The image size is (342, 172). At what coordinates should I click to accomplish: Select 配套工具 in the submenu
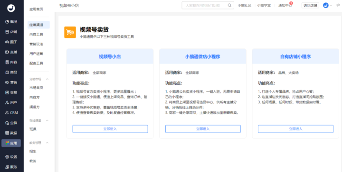pyautogui.click(x=37, y=63)
